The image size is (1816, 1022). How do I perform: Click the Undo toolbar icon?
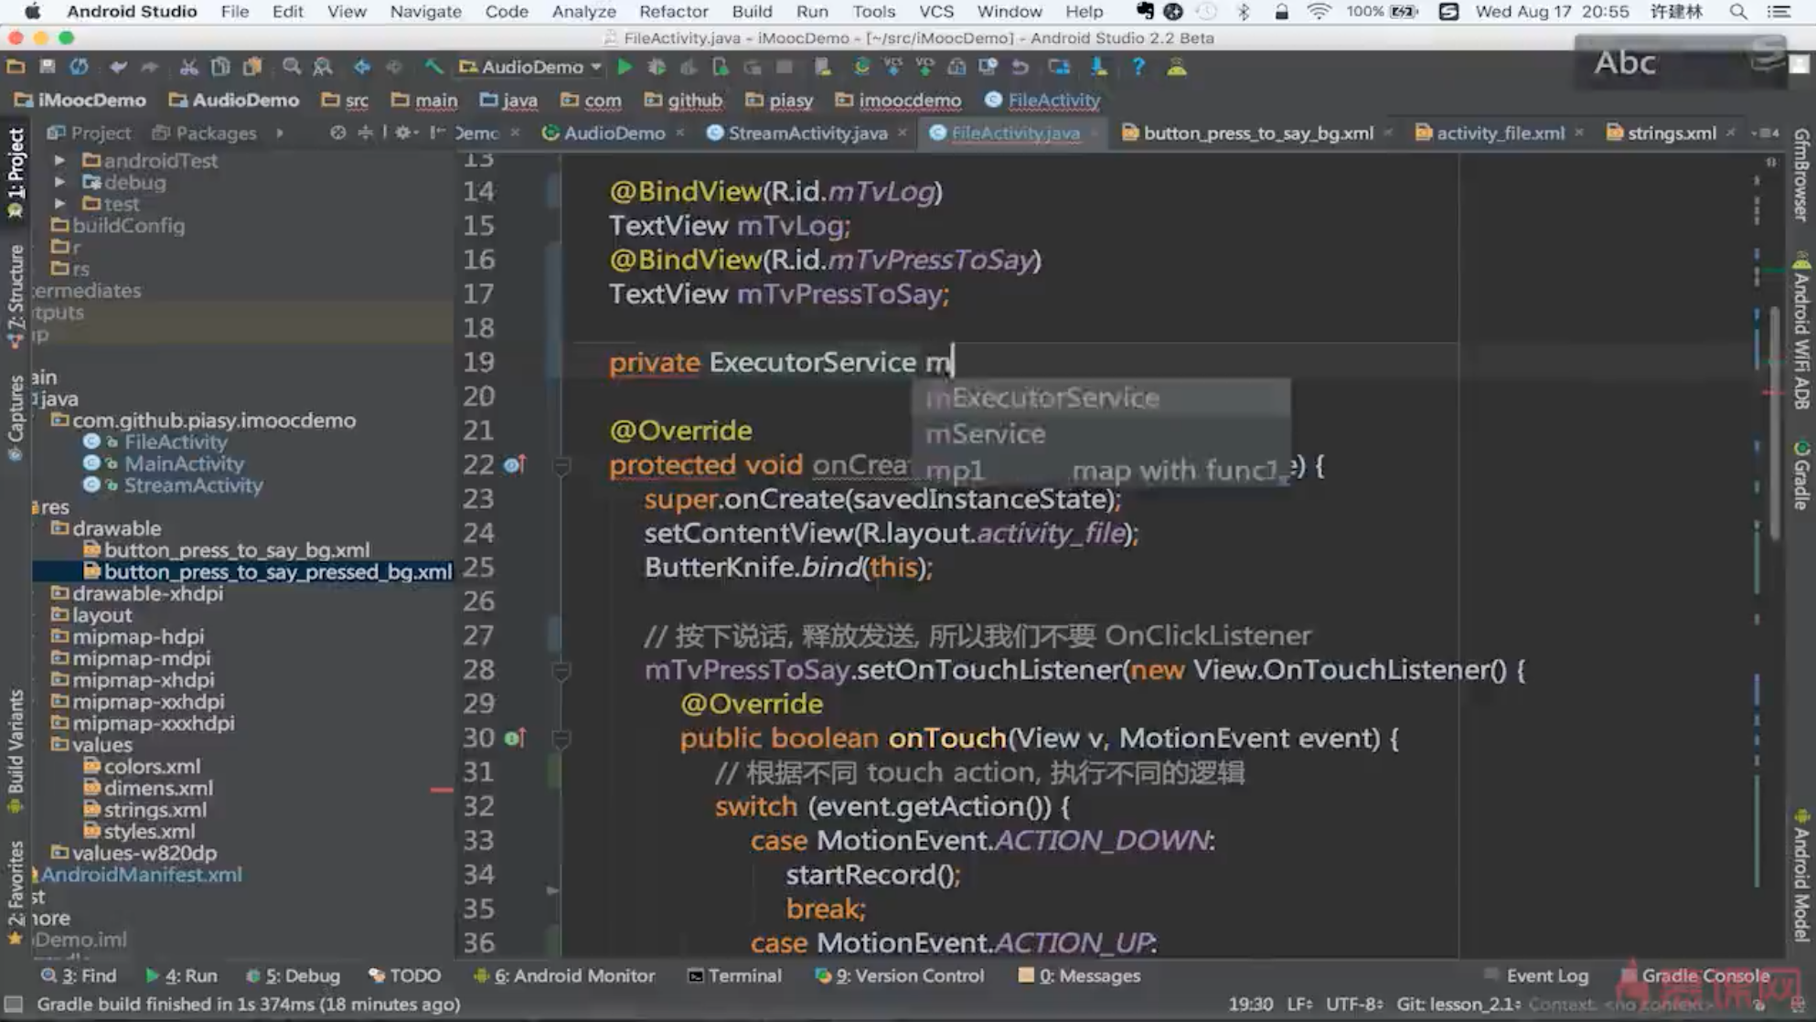point(118,67)
